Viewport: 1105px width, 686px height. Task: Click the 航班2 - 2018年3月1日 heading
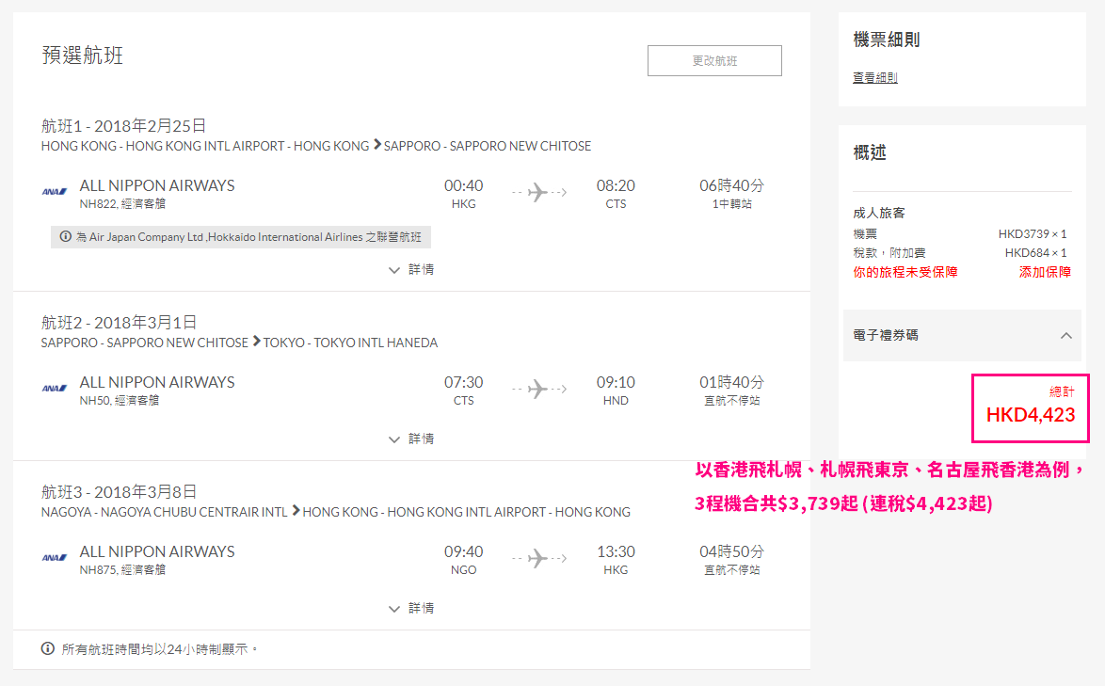tap(119, 322)
